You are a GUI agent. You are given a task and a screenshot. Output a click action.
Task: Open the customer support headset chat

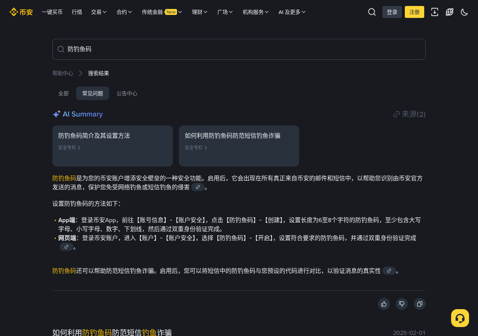pos(460,318)
